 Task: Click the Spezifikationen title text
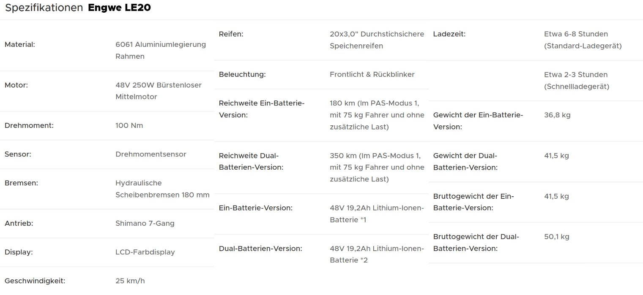(44, 8)
